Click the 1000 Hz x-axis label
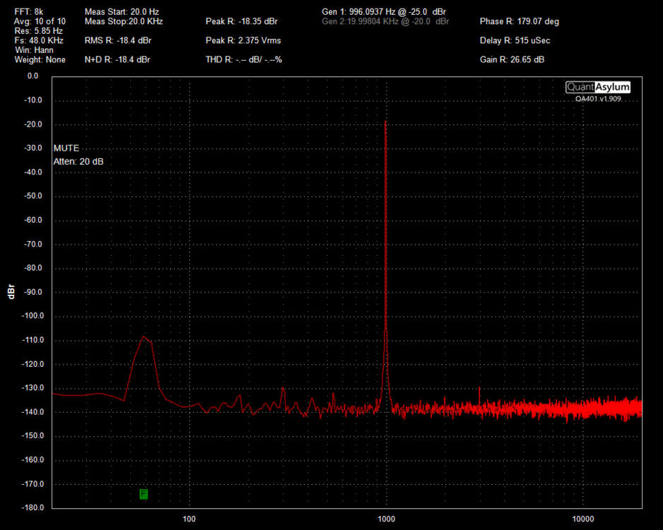Screen dimensions: 663x530 click(x=386, y=519)
